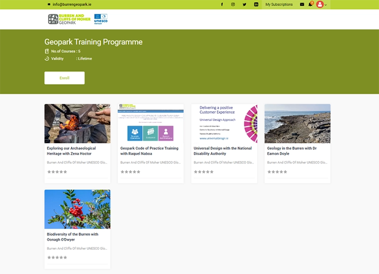379x274 pixels.
Task: Expand the user account dropdown arrow
Action: tap(325, 5)
